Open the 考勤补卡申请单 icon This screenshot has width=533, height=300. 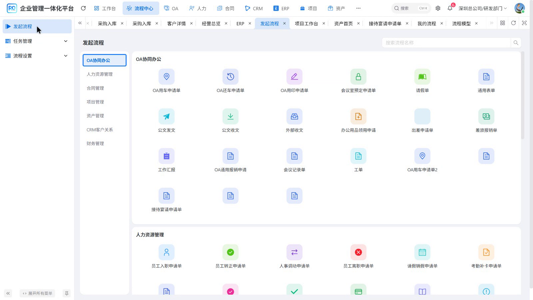pos(486,252)
